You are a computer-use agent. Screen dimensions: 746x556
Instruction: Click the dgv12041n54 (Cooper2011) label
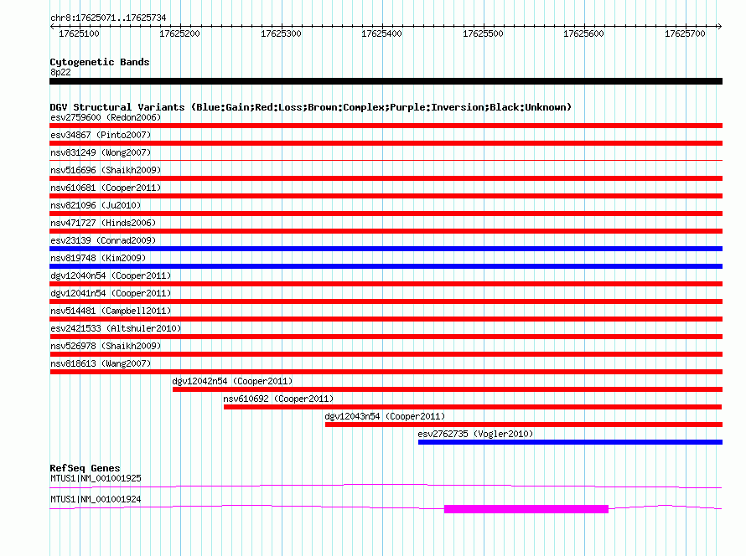111,293
